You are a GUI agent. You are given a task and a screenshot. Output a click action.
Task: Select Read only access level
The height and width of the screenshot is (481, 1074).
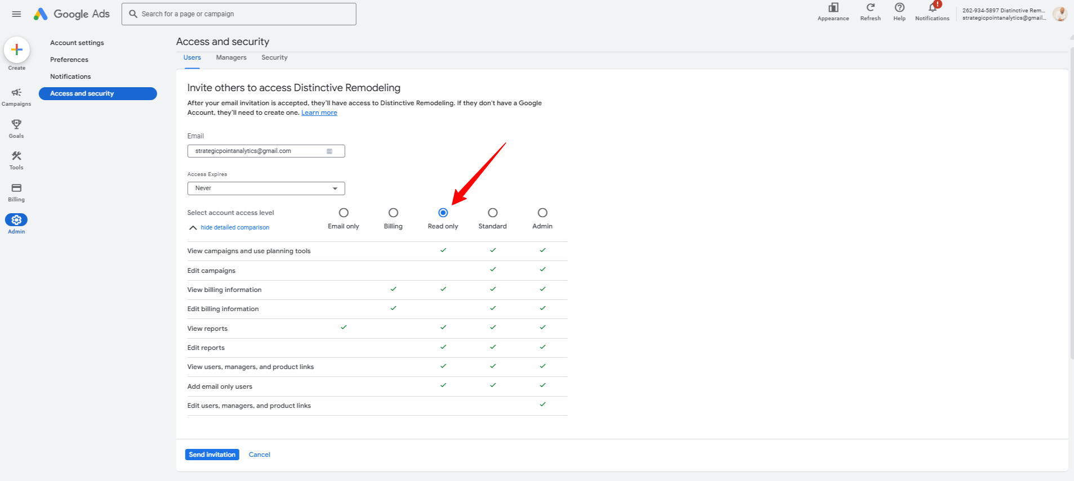coord(443,213)
